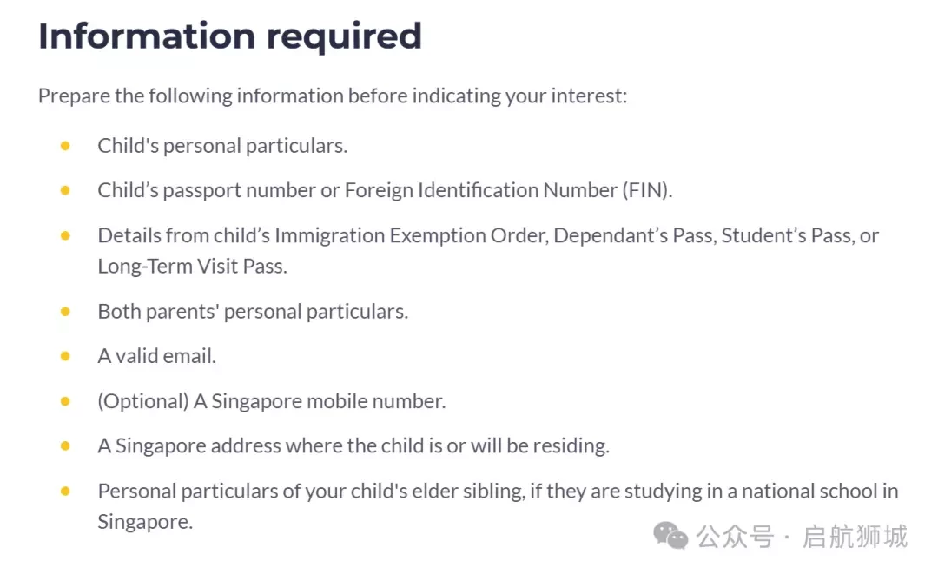Click the Prepare the following information sentence
Screen dimensions: 938x574
tap(333, 96)
